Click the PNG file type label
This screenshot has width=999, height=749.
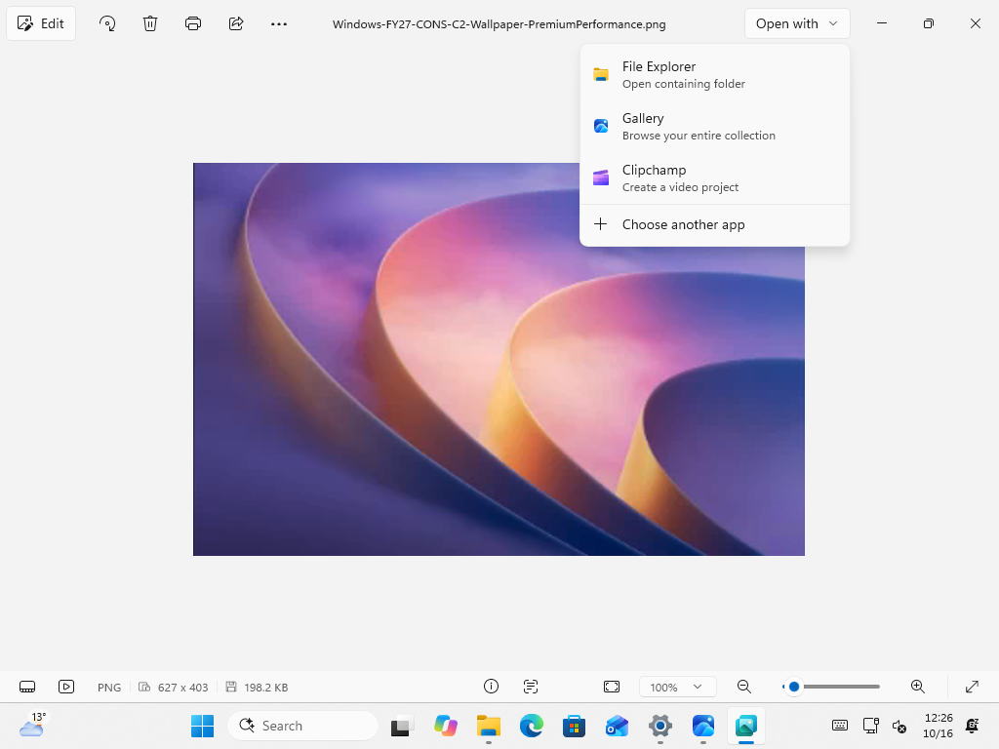tap(109, 688)
